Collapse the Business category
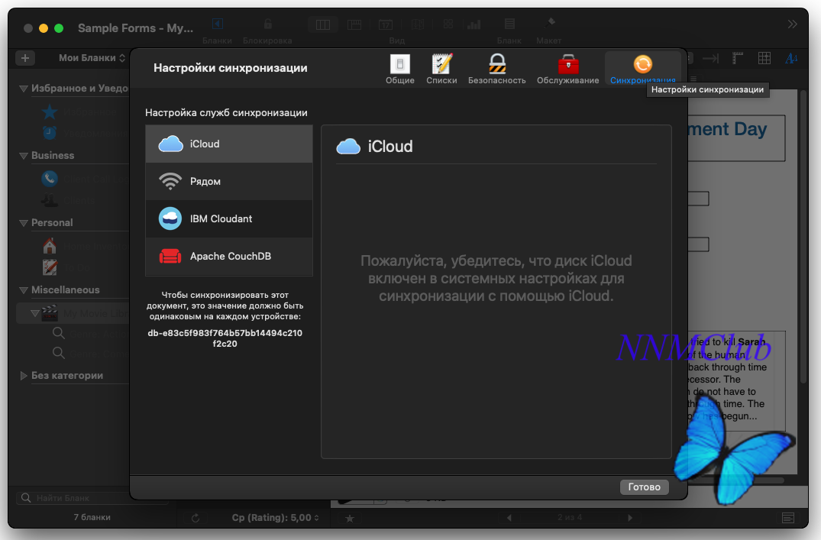 click(24, 156)
